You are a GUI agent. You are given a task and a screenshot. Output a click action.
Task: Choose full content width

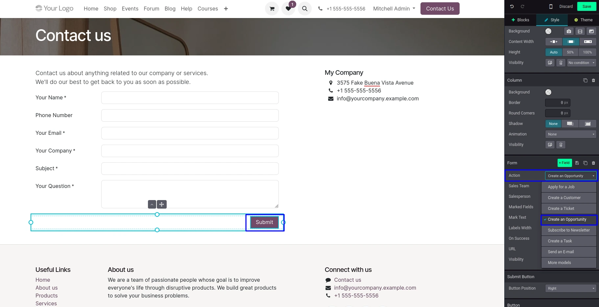coord(588,42)
